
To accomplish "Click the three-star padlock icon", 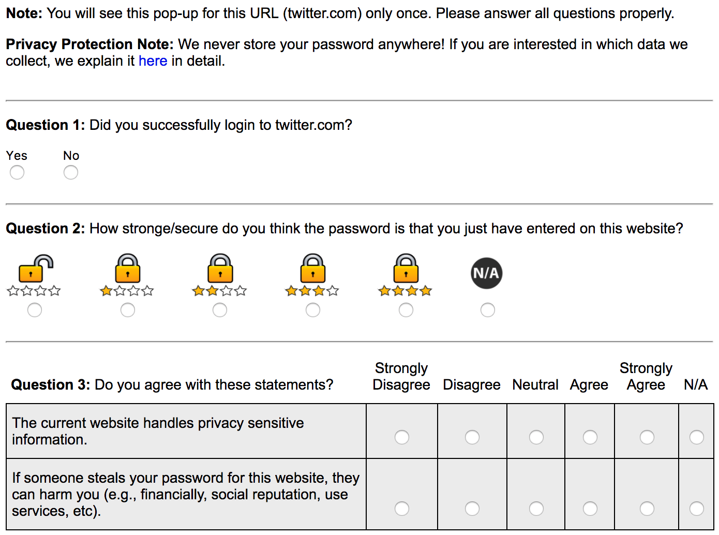I will [x=312, y=275].
